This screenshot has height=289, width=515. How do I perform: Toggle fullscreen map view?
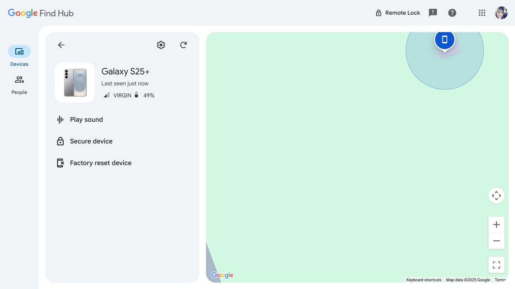496,265
